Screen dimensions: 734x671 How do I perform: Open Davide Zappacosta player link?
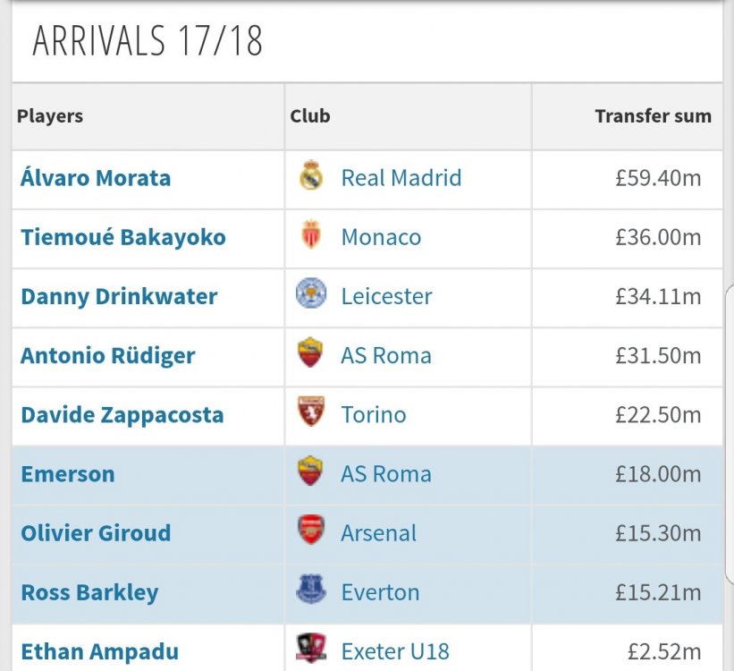pyautogui.click(x=122, y=415)
